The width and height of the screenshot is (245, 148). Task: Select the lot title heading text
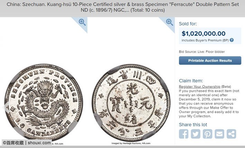point(123,7)
